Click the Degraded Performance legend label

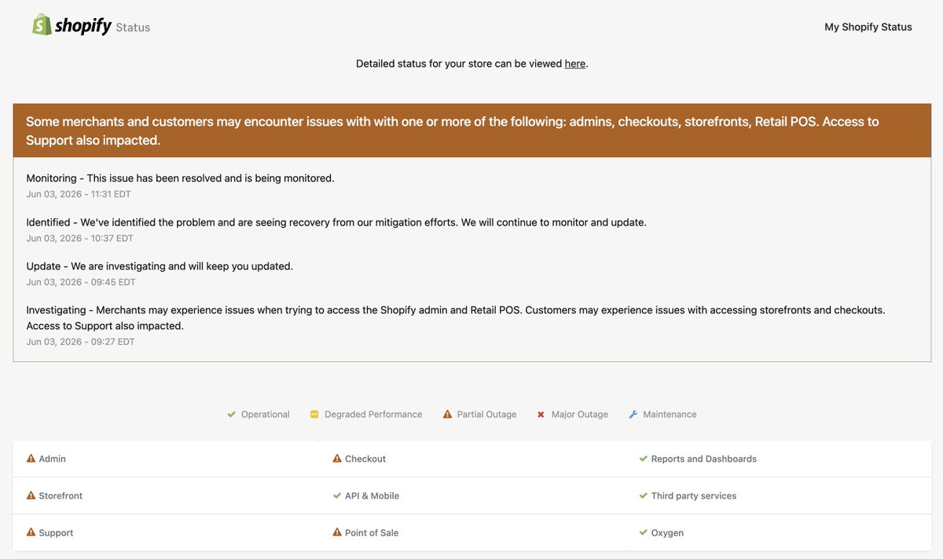(x=373, y=414)
